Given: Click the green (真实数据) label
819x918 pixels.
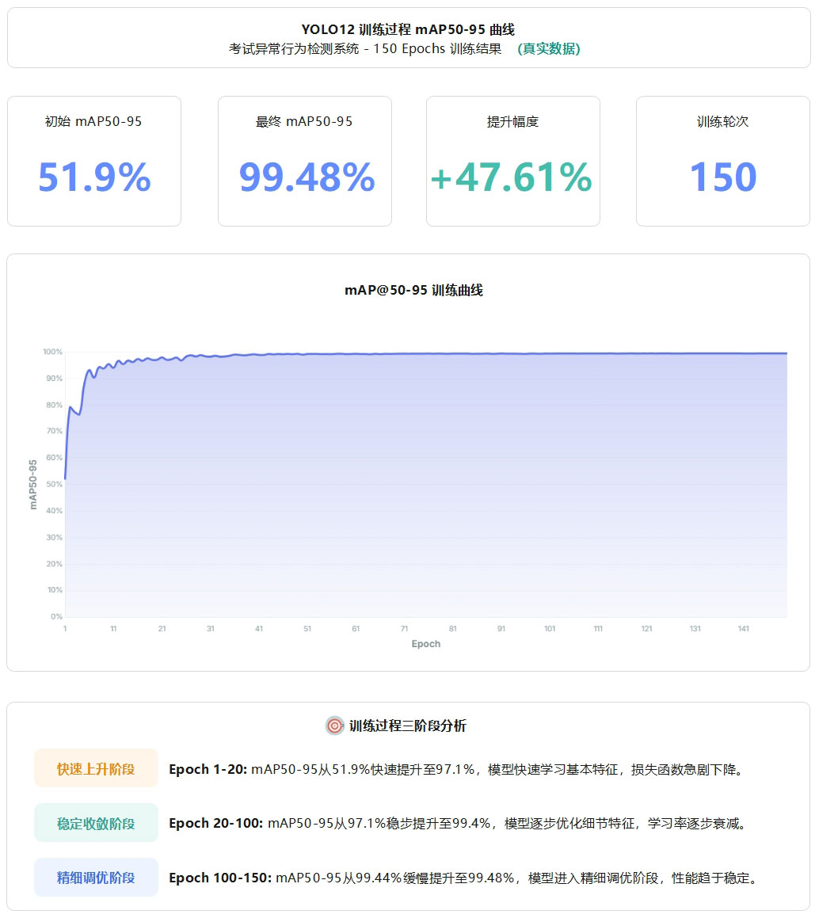Looking at the screenshot, I should (549, 49).
